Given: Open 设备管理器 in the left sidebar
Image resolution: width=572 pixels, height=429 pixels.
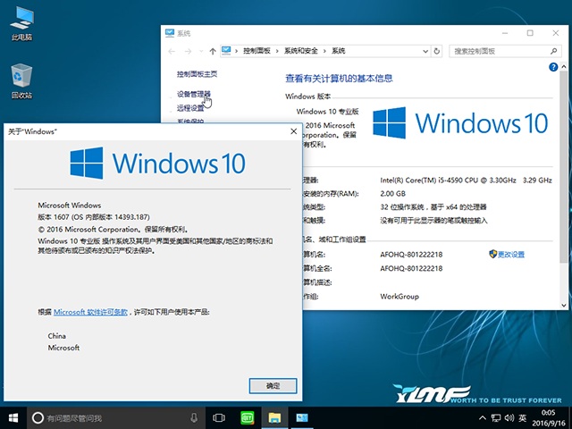Looking at the screenshot, I should (x=194, y=93).
